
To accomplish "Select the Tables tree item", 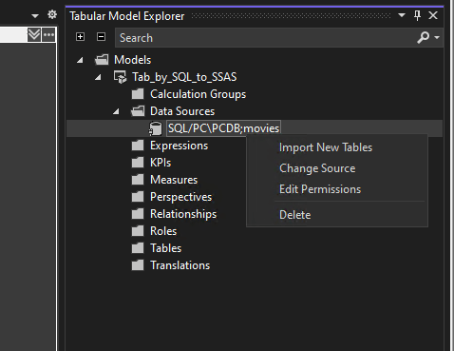I will (165, 248).
